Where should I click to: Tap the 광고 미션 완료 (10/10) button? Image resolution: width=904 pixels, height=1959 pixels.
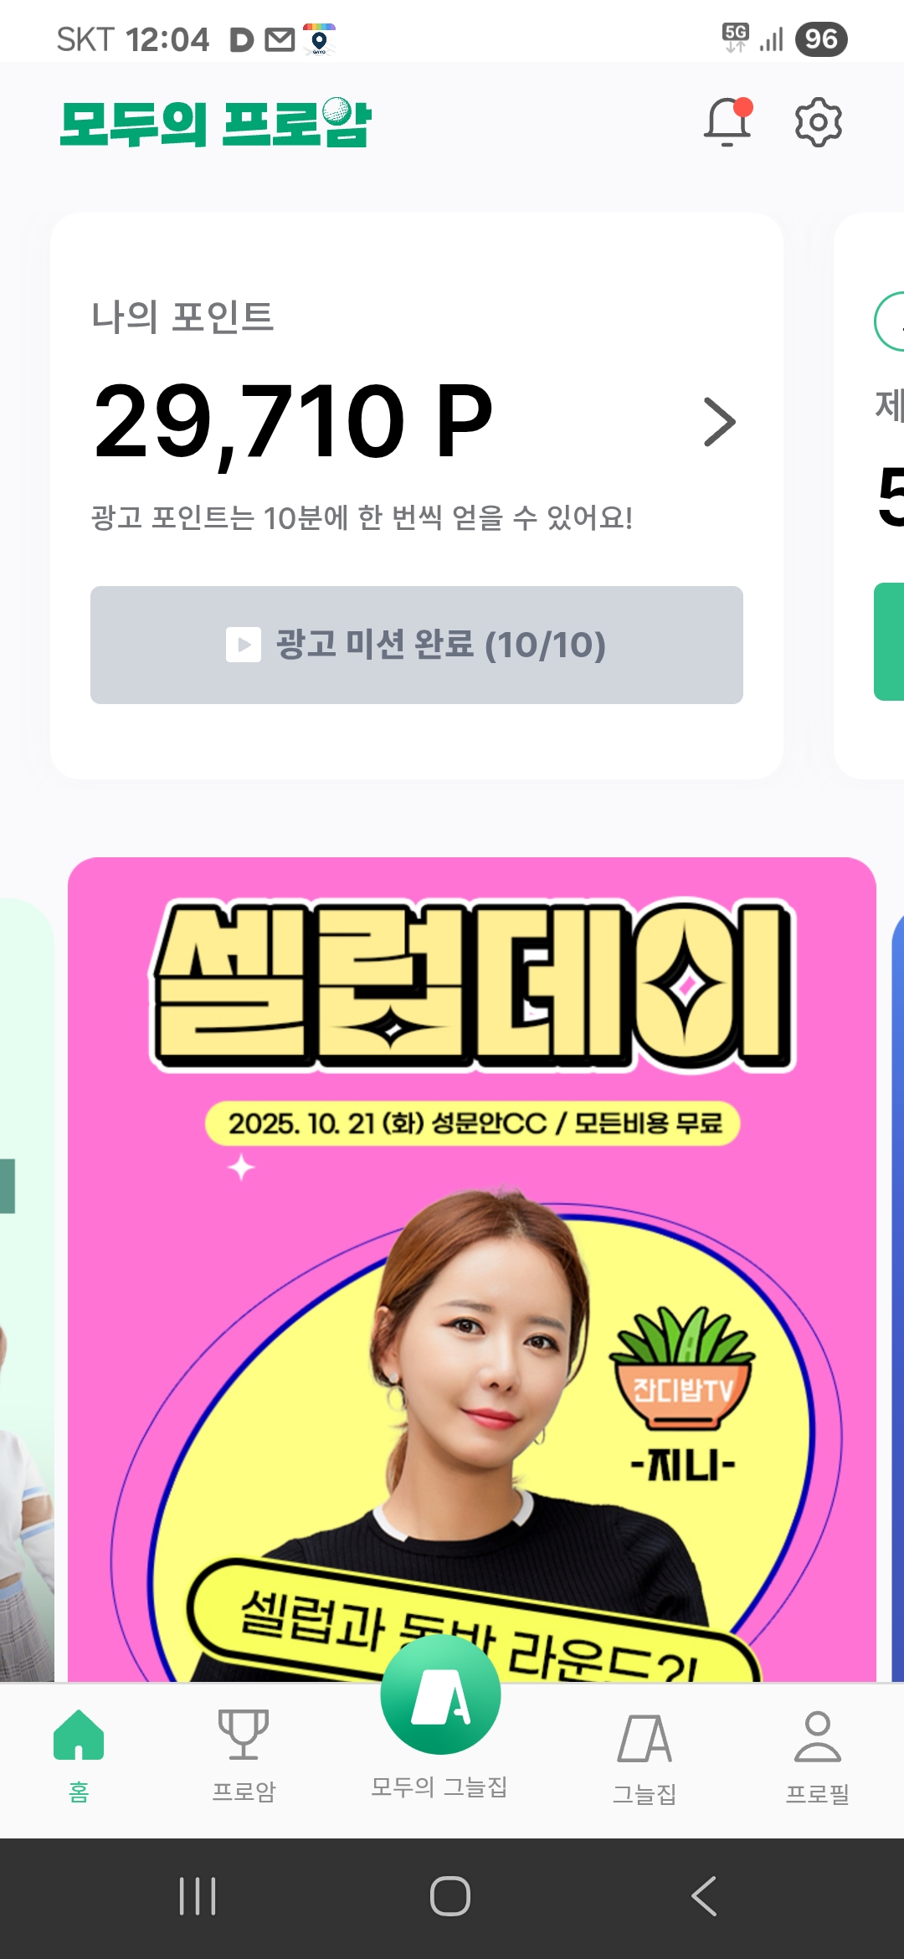417,645
